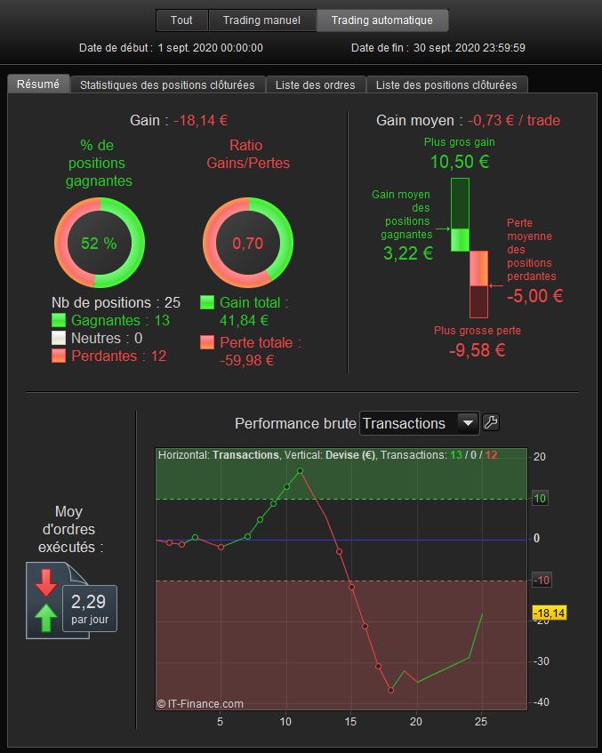
Task: Click the 41,84 € gain total value
Action: click(x=244, y=320)
